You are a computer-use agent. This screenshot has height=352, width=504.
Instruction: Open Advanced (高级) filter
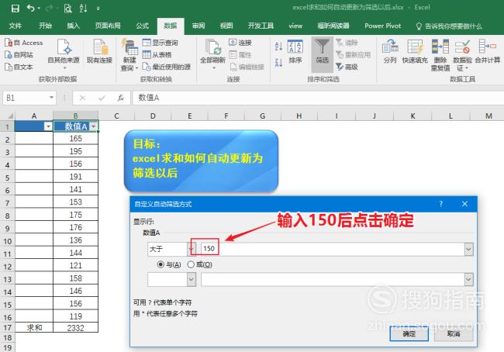(347, 67)
